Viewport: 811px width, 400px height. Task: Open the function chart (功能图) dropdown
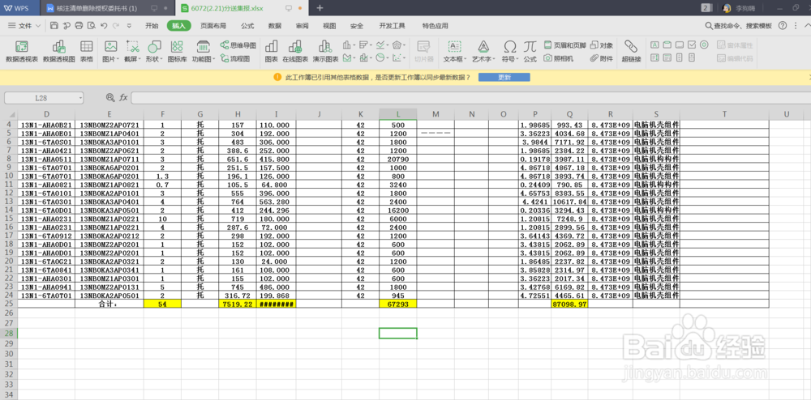[204, 52]
